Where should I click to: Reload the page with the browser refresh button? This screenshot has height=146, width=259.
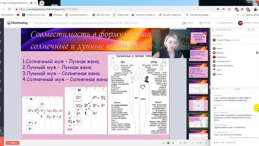click(x=9, y=9)
